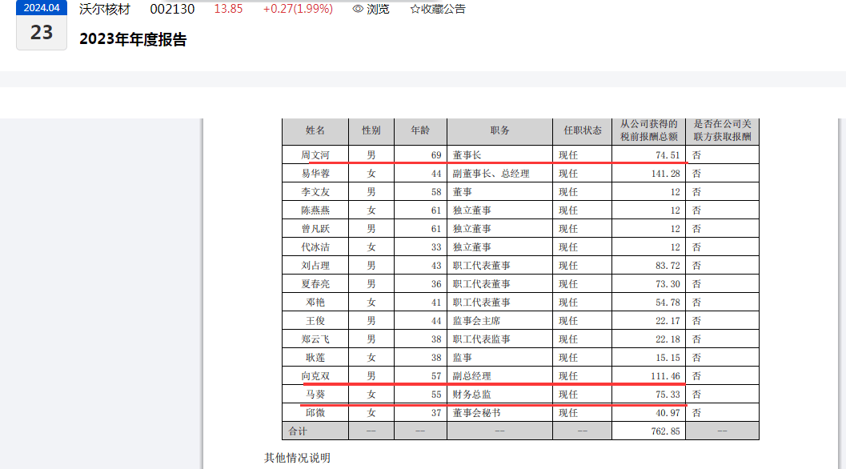This screenshot has width=846, height=469.
Task: Click the price change +0.27(1.99%)
Action: (298, 9)
